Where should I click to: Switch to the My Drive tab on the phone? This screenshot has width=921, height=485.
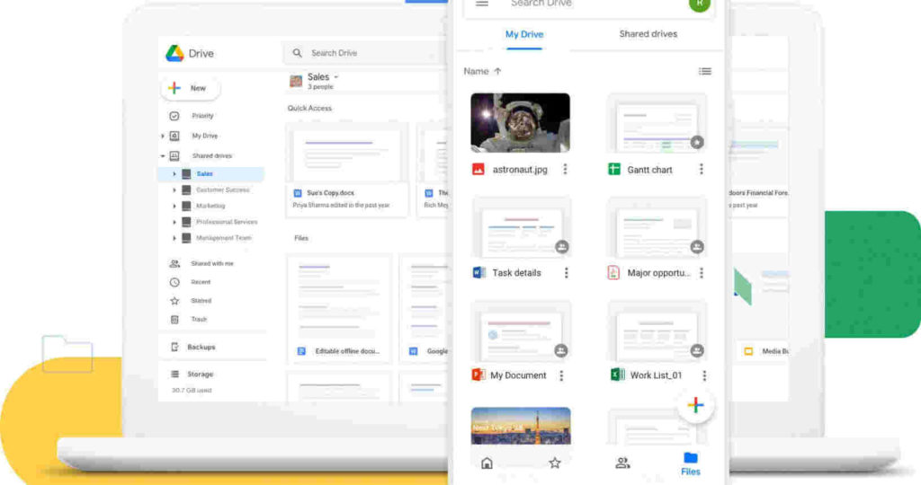(x=524, y=35)
